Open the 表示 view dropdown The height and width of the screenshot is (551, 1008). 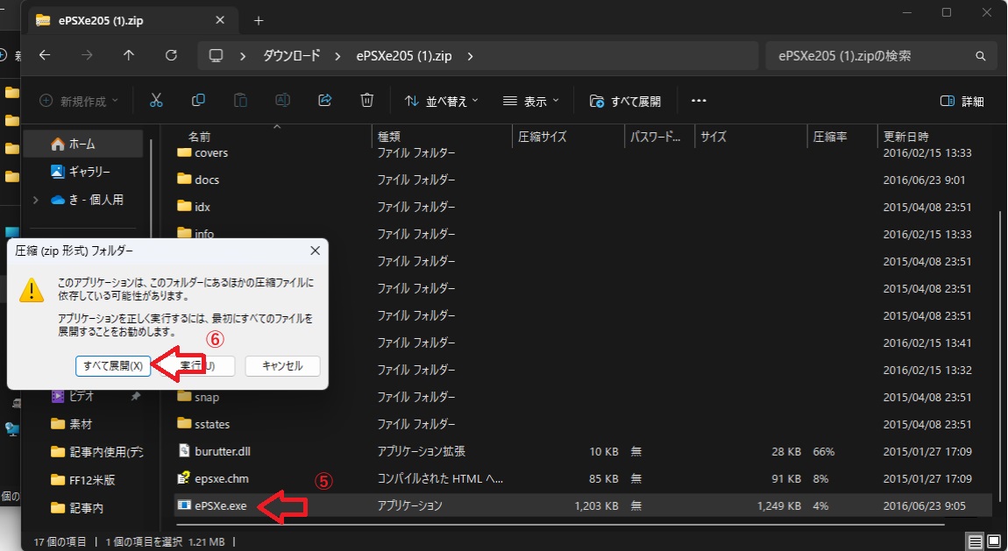(x=529, y=100)
